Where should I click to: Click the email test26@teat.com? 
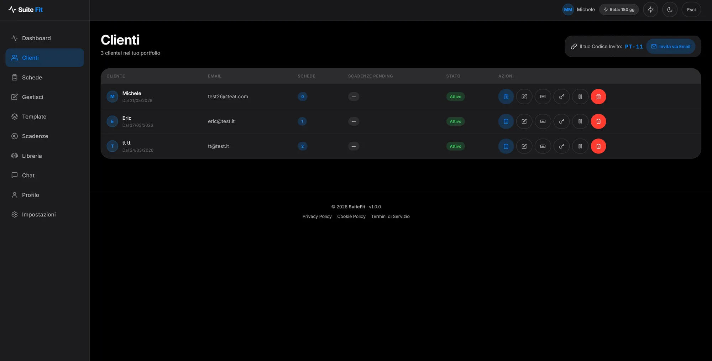tap(228, 96)
